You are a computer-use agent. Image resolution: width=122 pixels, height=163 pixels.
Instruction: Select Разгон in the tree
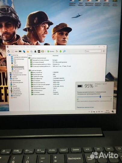(15, 65)
